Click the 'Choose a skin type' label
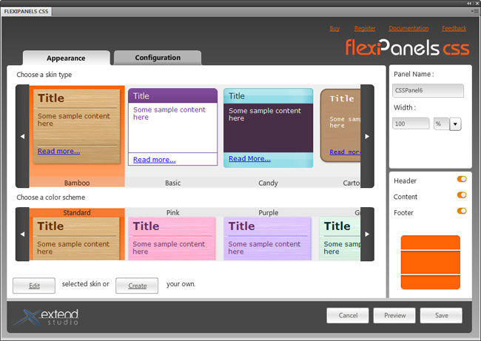This screenshot has width=481, height=341. pyautogui.click(x=44, y=75)
